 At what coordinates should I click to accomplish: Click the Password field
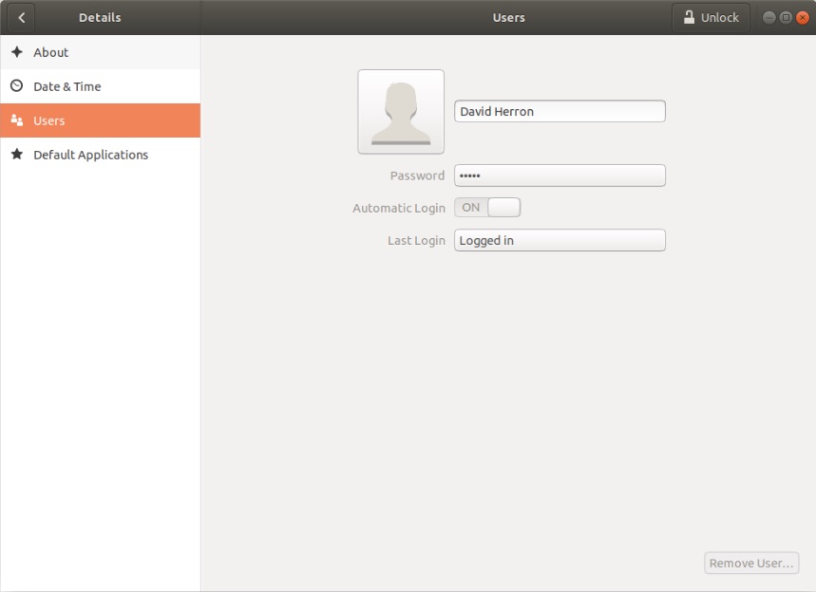point(560,176)
